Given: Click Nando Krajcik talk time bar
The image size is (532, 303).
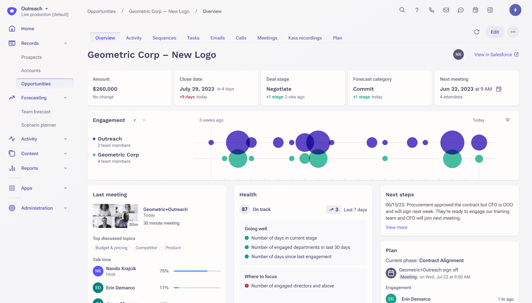Looking at the screenshot, I should coord(197,271).
